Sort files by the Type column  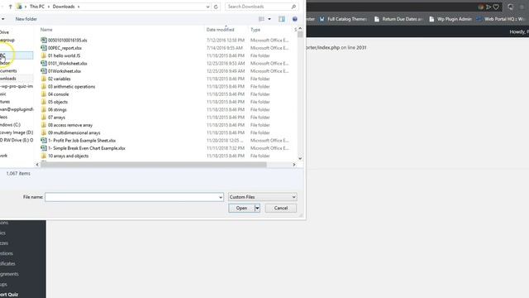pyautogui.click(x=255, y=30)
